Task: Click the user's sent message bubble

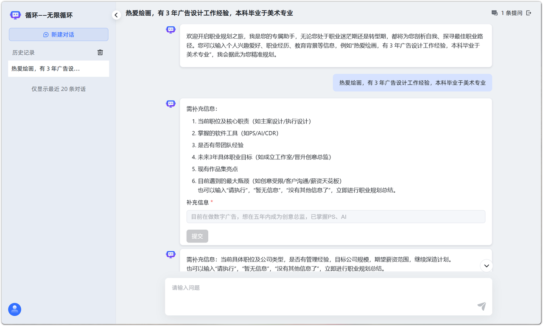Action: (412, 83)
